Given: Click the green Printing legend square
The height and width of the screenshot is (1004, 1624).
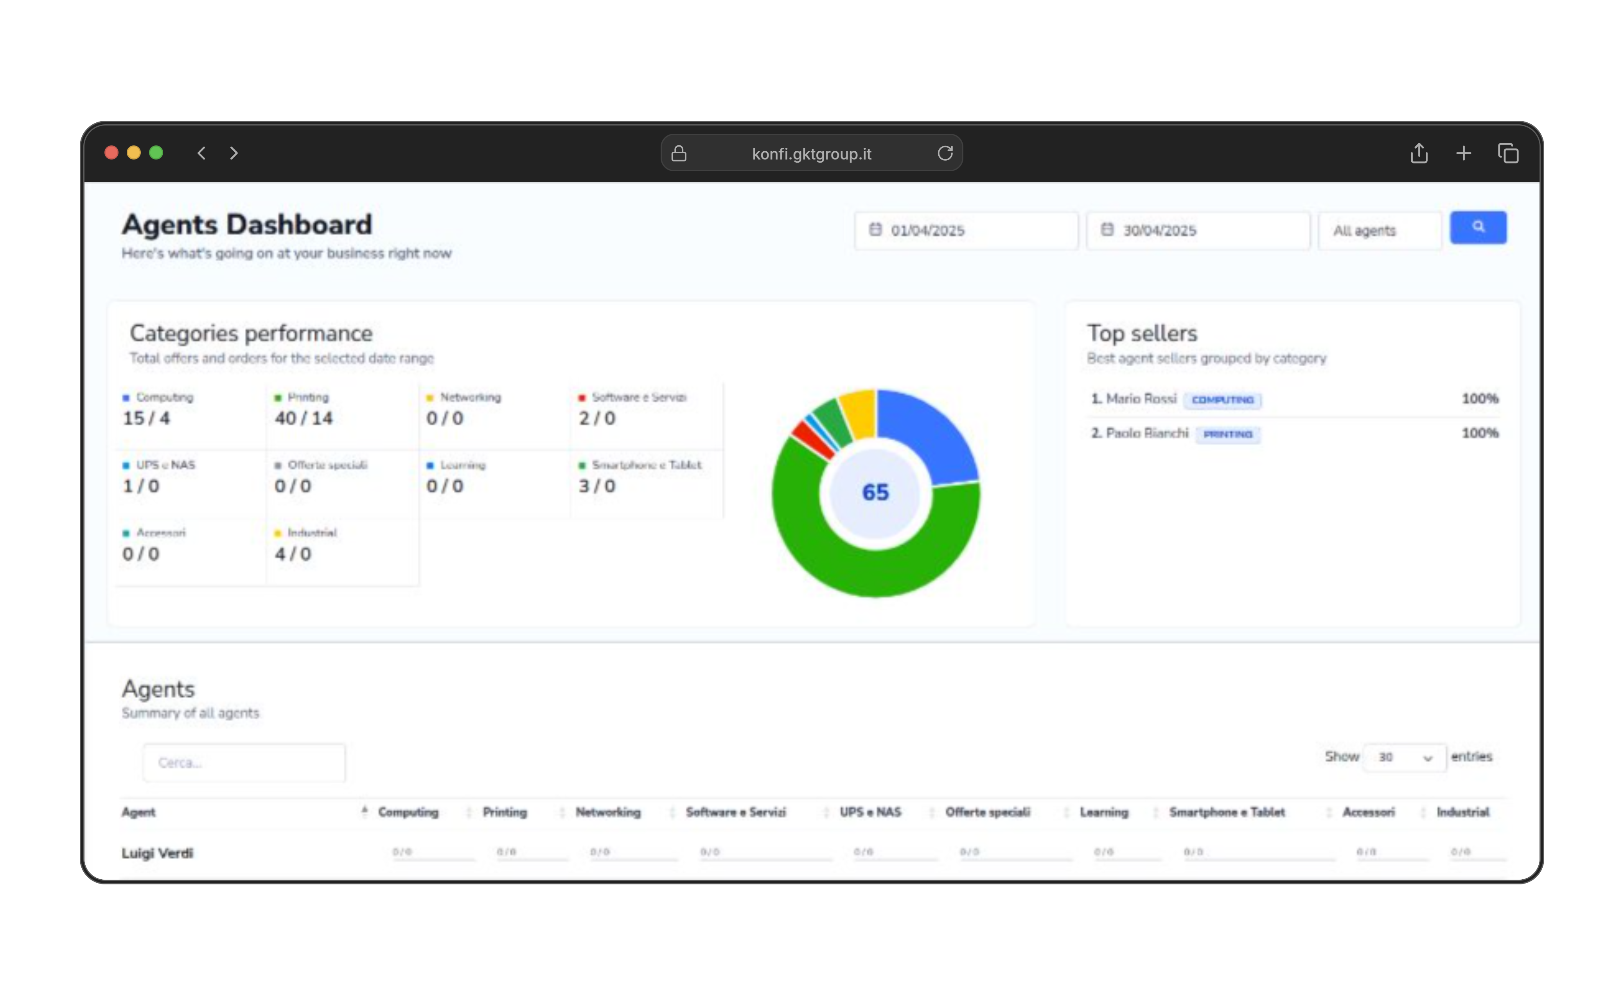Looking at the screenshot, I should (279, 396).
